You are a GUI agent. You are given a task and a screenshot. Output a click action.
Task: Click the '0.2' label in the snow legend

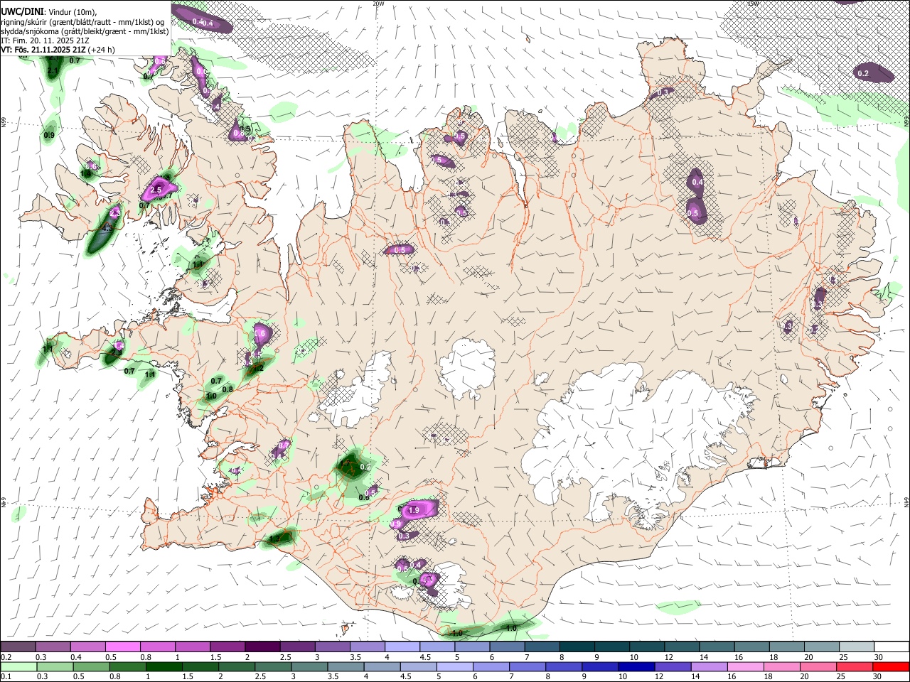click(6, 657)
